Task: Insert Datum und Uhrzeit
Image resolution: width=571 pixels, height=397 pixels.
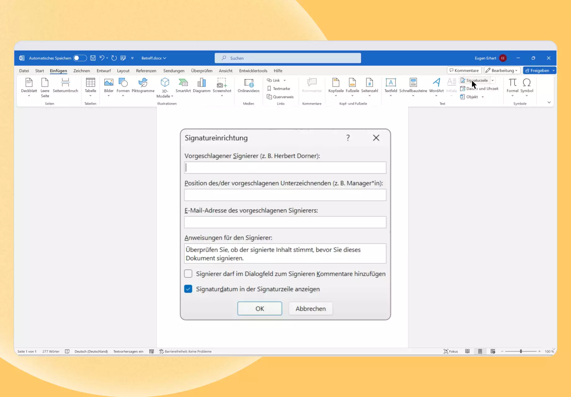Action: point(479,88)
